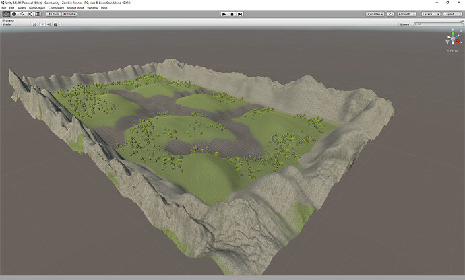Open the GameObject menu

click(x=37, y=8)
